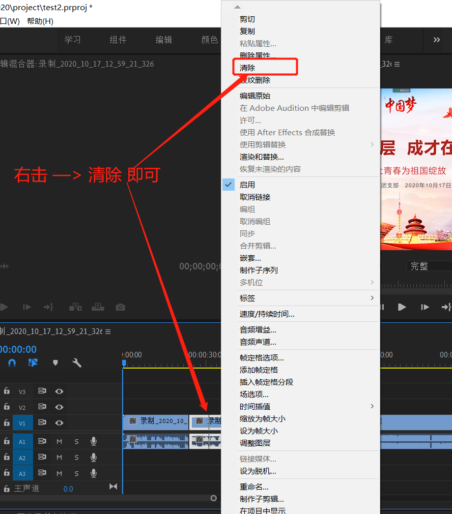Add a marker with the timeline marker icon

click(55, 363)
